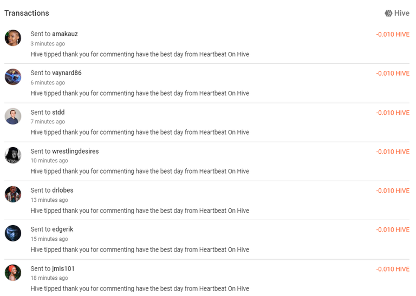This screenshot has height=296, width=416.
Task: Open drlobes' avatar picture
Action: coord(13,194)
